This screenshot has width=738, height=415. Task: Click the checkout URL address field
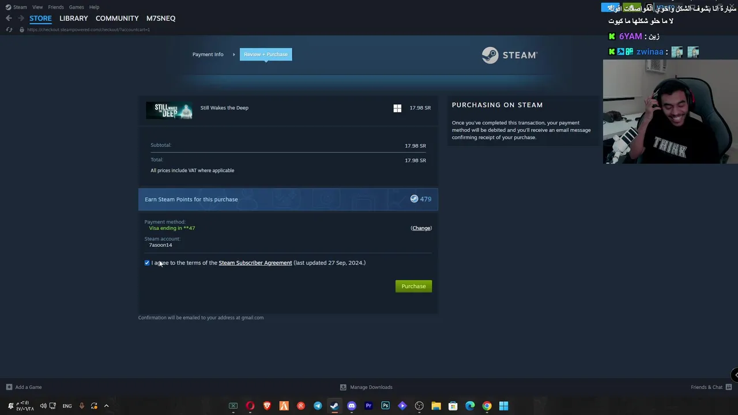pos(88,29)
